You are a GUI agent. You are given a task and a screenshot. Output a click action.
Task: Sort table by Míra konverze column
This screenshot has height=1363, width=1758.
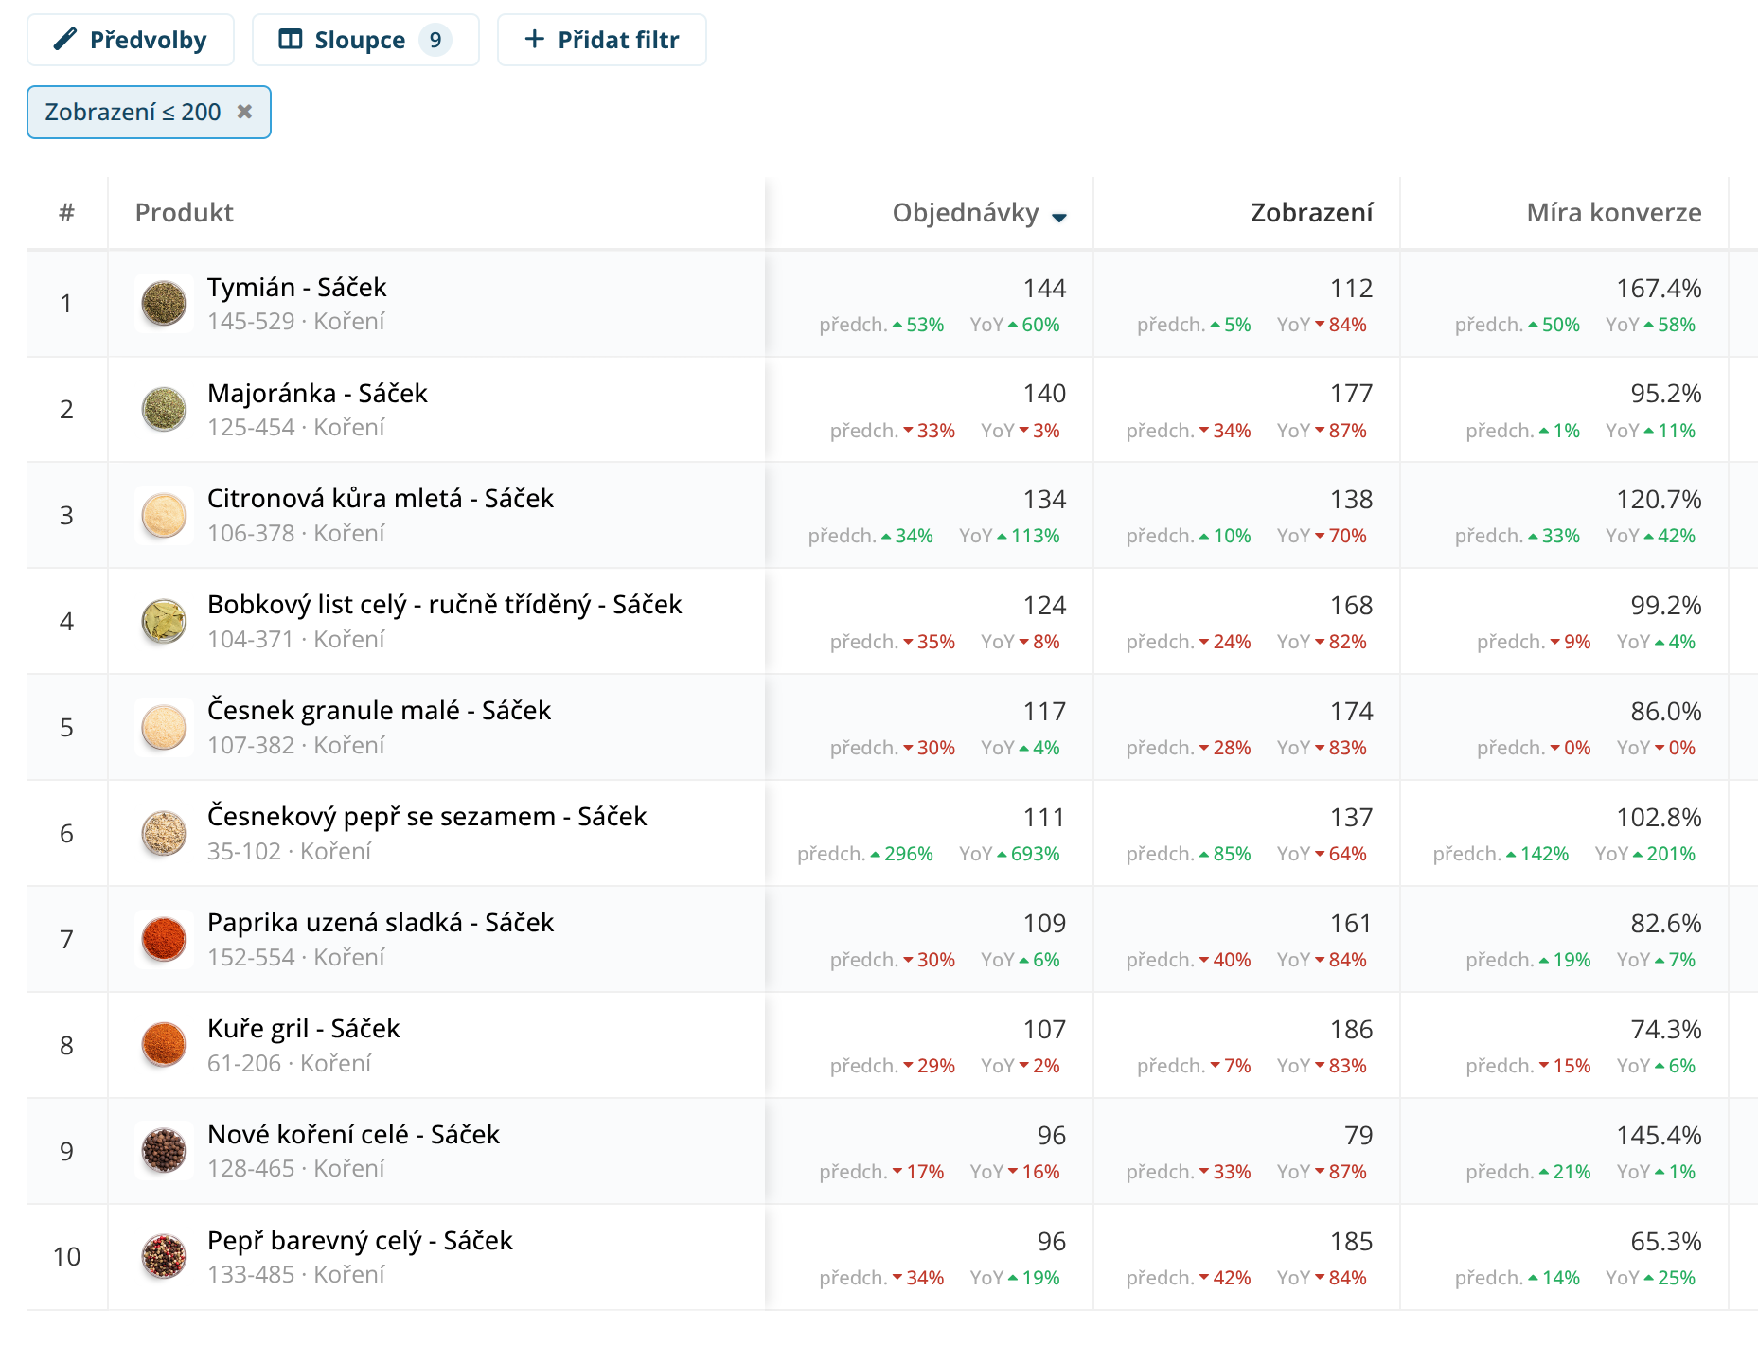pyautogui.click(x=1613, y=213)
